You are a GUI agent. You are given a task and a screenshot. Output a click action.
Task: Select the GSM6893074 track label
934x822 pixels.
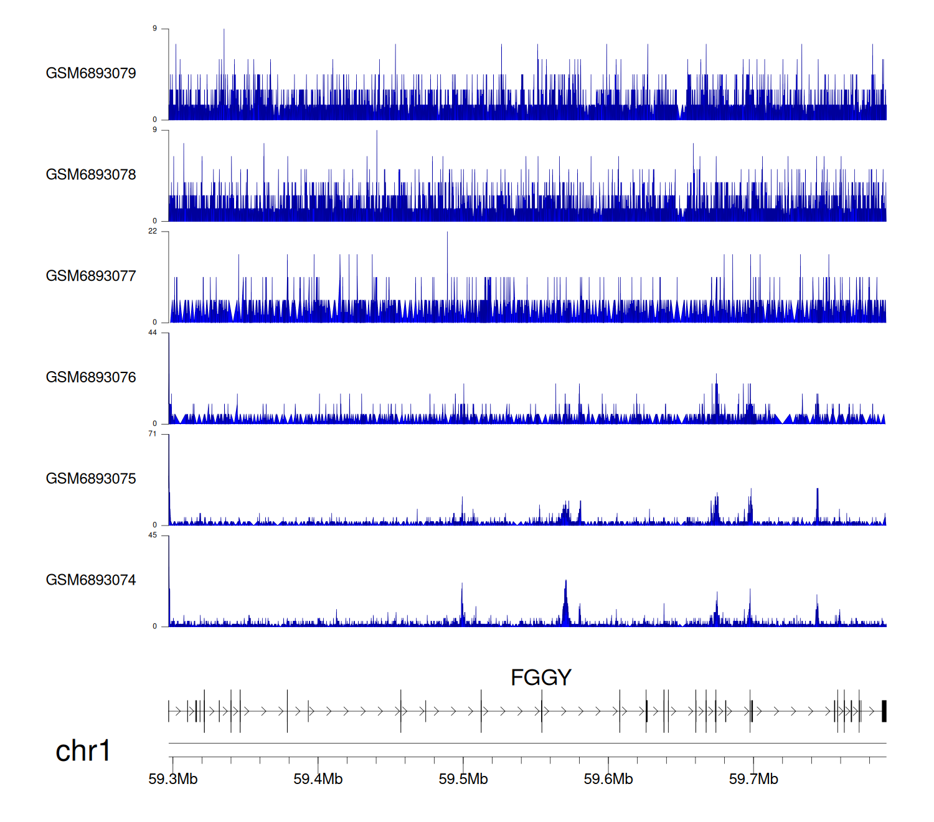pos(91,580)
